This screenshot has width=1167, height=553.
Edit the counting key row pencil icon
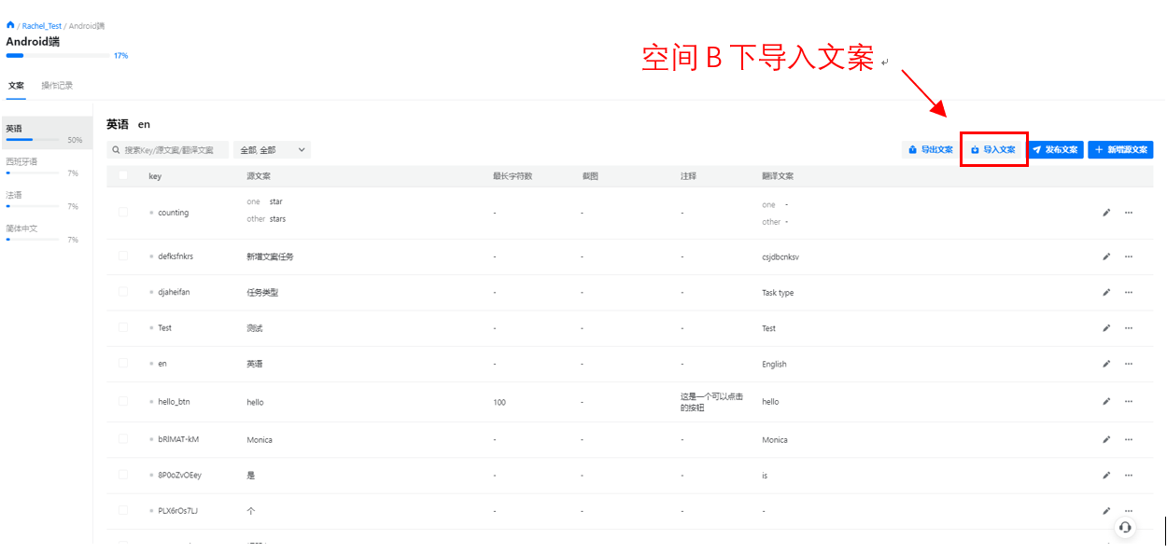(x=1106, y=213)
